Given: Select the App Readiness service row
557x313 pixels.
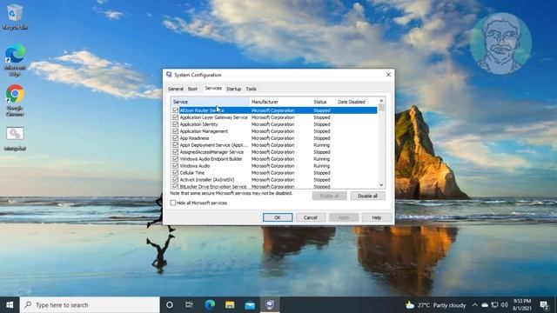Looking at the screenshot, I should (275, 138).
